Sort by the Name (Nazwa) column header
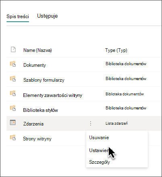This screenshot has width=162, height=177. (37, 50)
